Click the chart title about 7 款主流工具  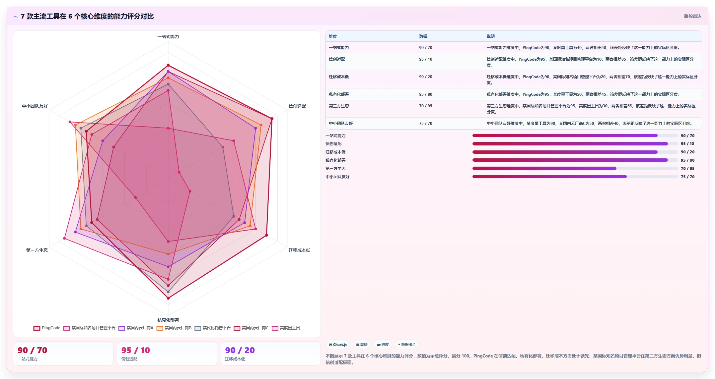pos(87,17)
